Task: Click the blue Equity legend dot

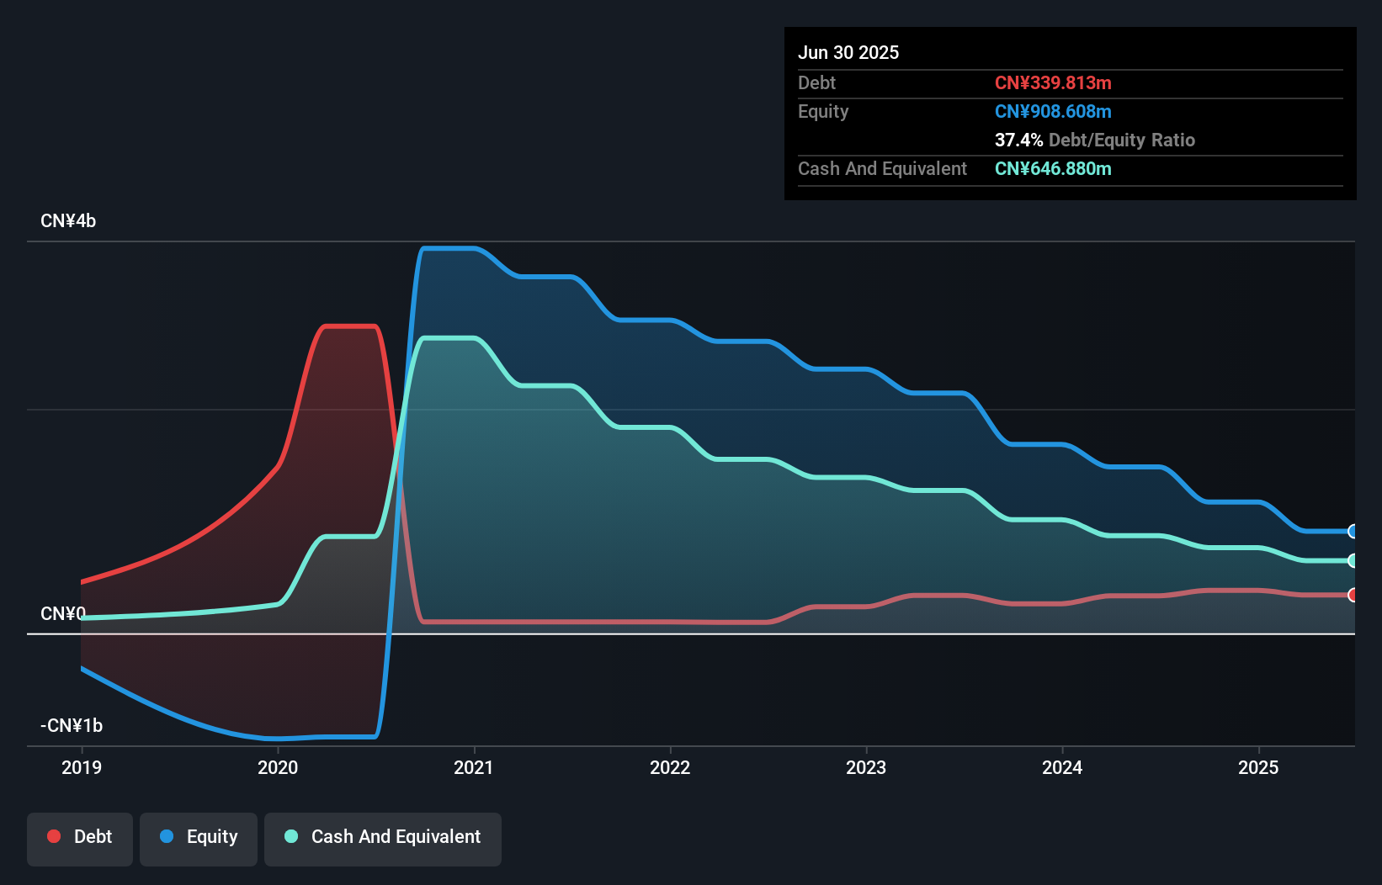Action: (x=167, y=836)
